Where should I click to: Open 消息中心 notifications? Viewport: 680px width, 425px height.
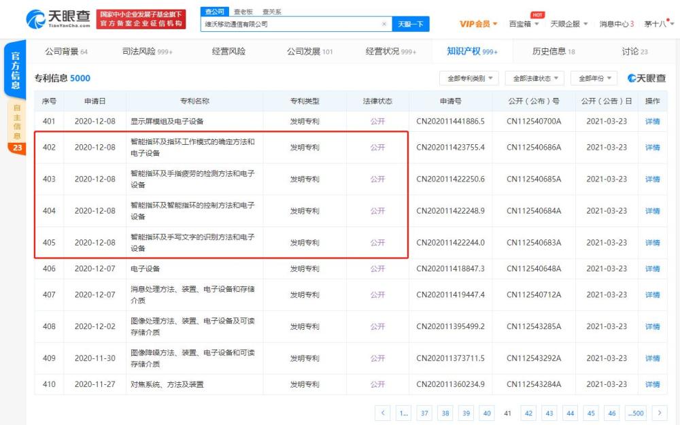[616, 24]
